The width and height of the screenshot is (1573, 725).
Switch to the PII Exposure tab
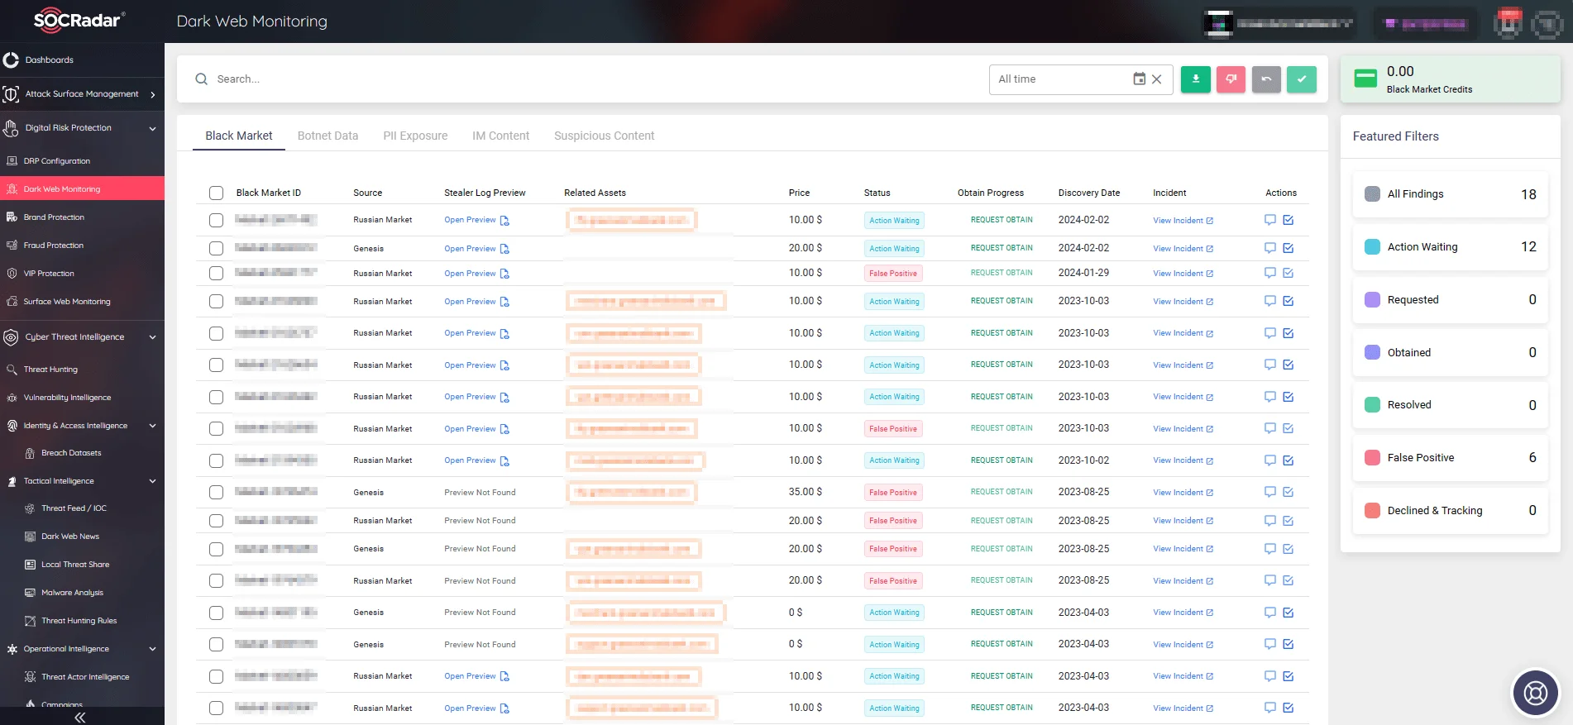(415, 136)
